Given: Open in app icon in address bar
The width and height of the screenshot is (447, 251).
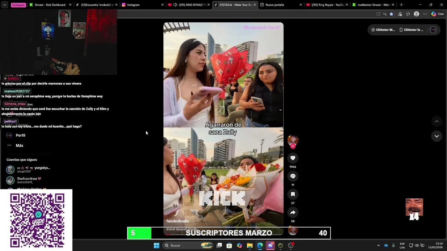Looking at the screenshot, I should (x=378, y=14).
